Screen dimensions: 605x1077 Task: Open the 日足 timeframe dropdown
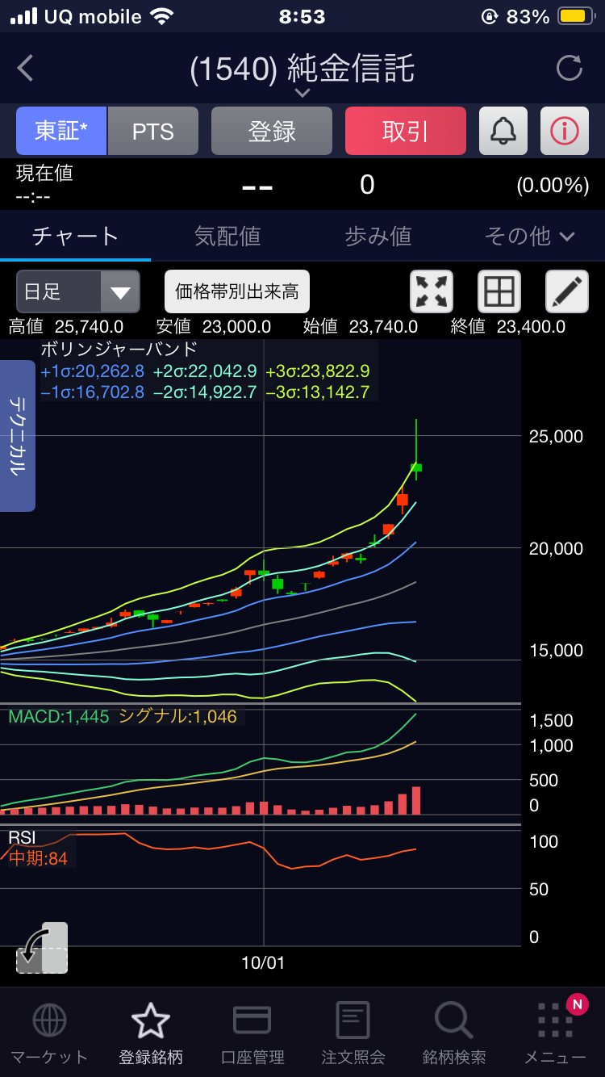click(78, 291)
